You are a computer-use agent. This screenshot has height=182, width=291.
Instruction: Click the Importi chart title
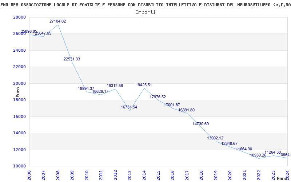pyautogui.click(x=145, y=12)
